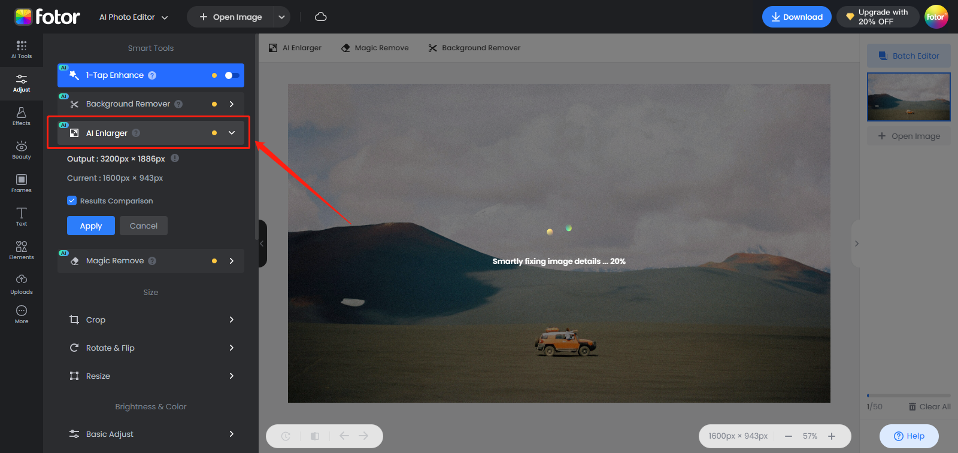Click the zoom in plus icon
This screenshot has width=958, height=453.
coord(832,436)
